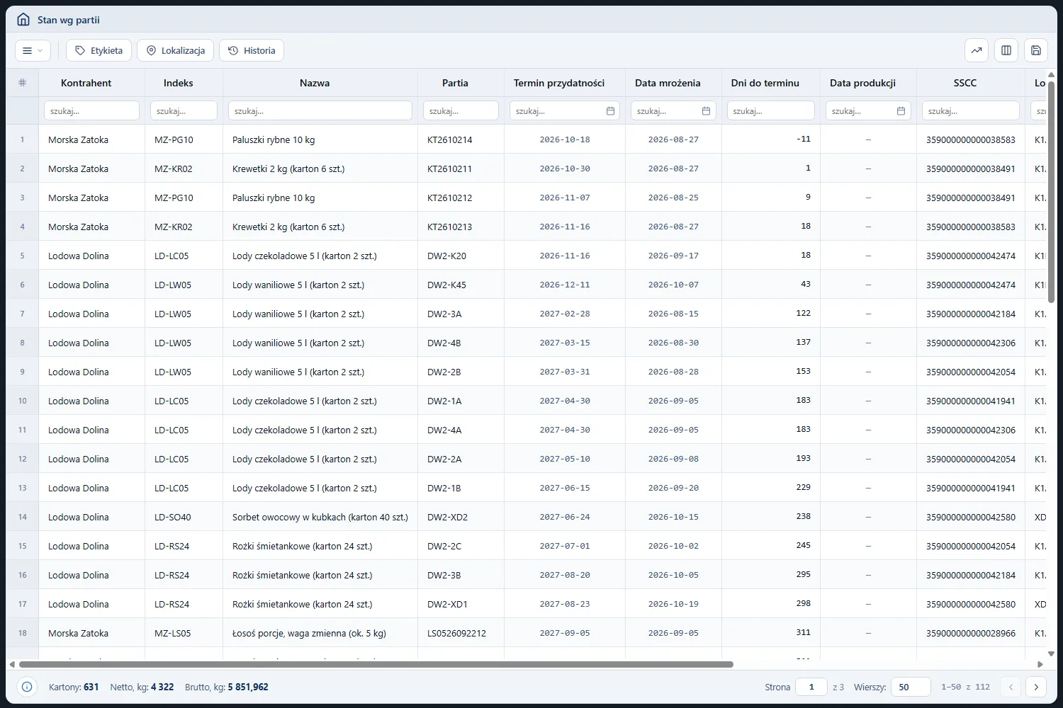
Task: Go to the previous page arrow
Action: coord(1011,687)
